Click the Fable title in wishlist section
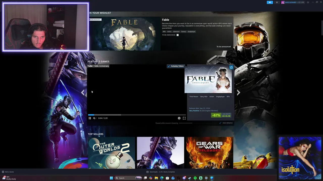Viewport: 323px width, 181px height. 166,20
